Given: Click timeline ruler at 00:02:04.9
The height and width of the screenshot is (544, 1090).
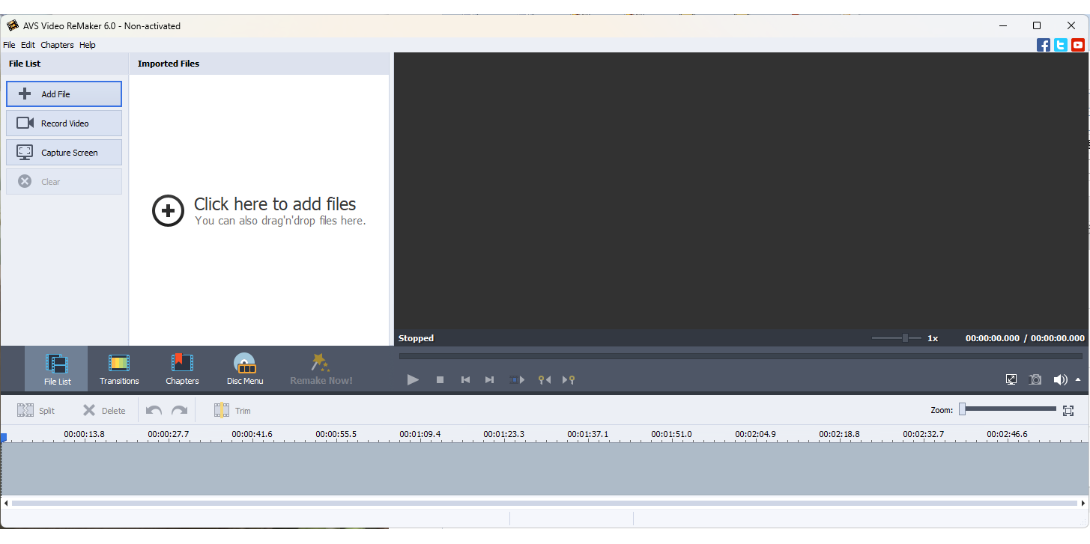Looking at the screenshot, I should [x=756, y=434].
